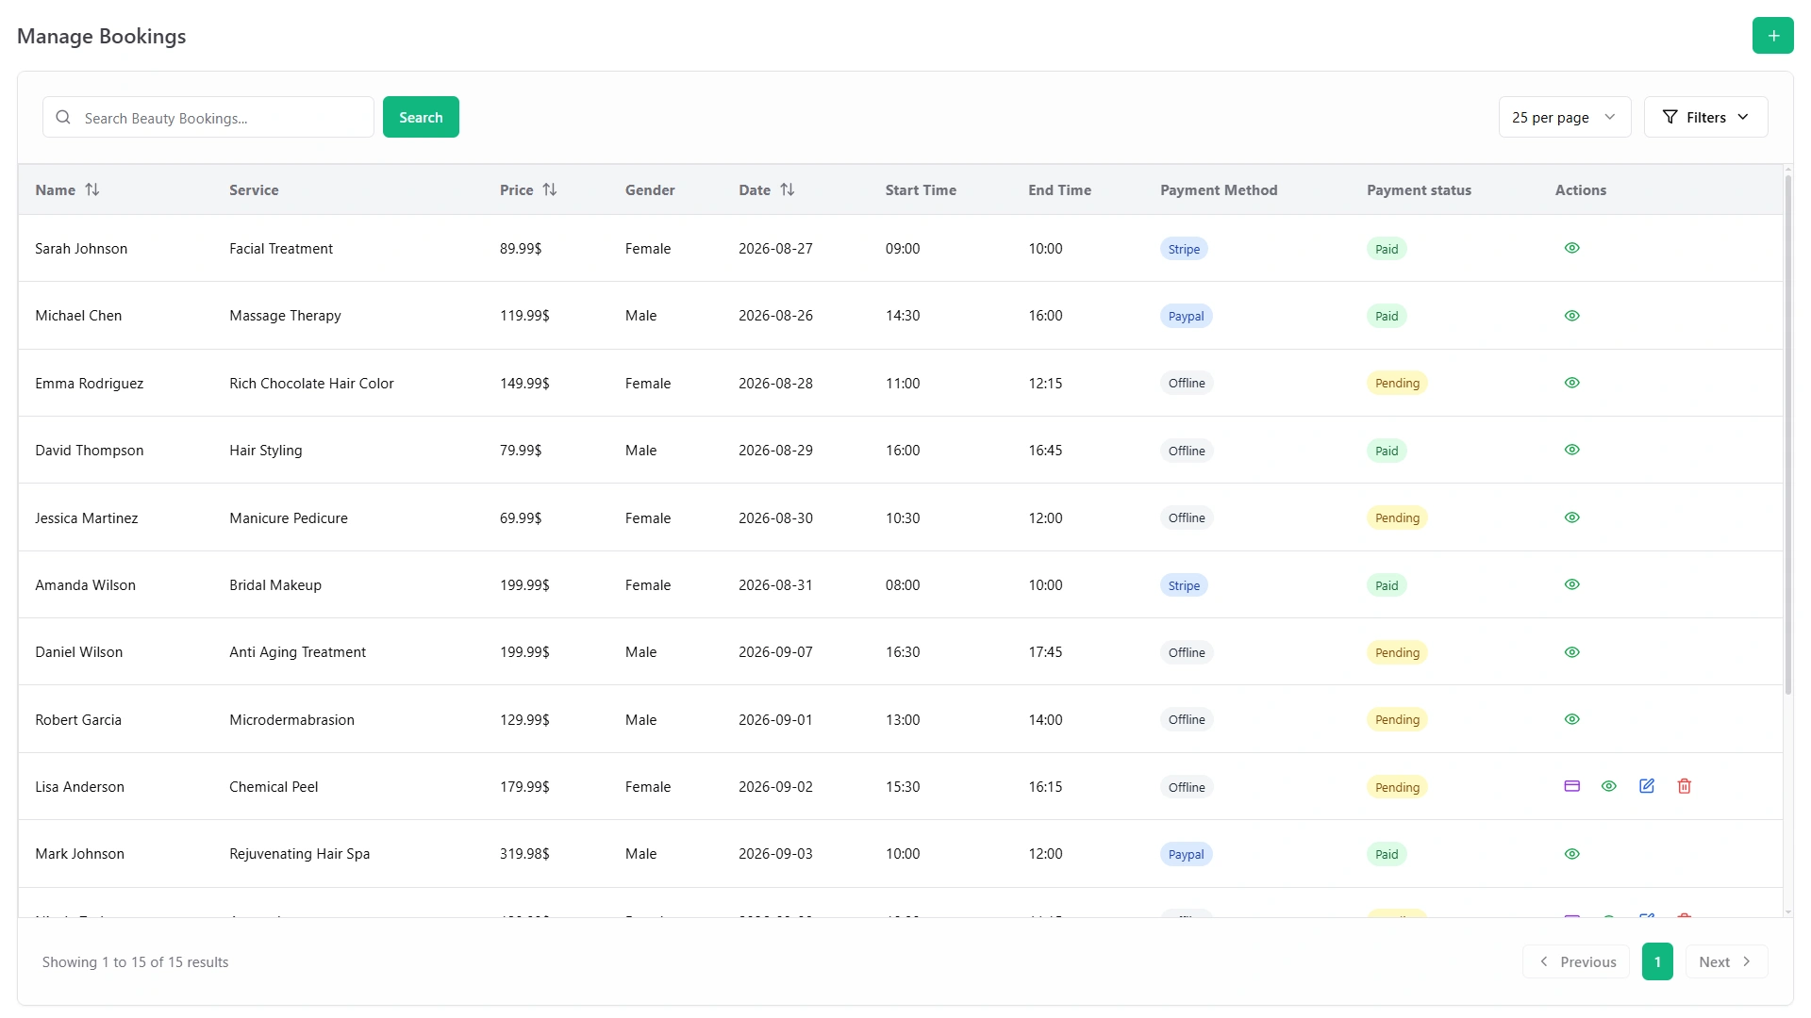1811x1018 pixels.
Task: Click the date 2026-08-27
Action: coord(775,249)
